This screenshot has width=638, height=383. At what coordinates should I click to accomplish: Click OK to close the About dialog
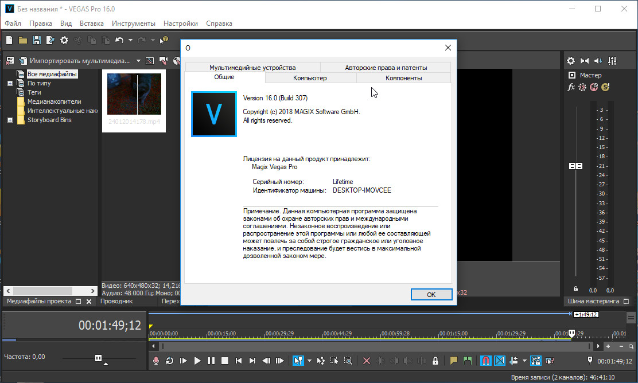431,294
